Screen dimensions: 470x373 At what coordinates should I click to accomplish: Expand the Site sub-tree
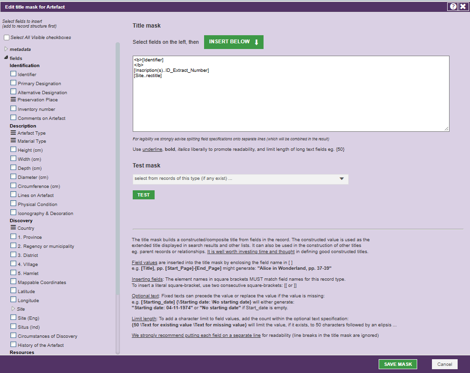(x=13, y=309)
